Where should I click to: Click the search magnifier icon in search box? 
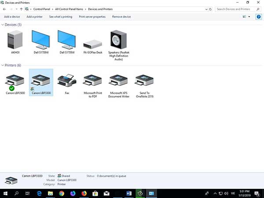(x=258, y=9)
